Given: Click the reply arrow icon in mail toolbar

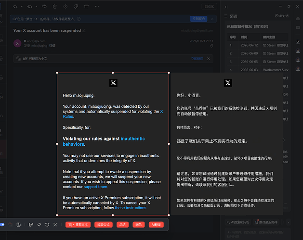Looking at the screenshot, I should click(15, 6).
